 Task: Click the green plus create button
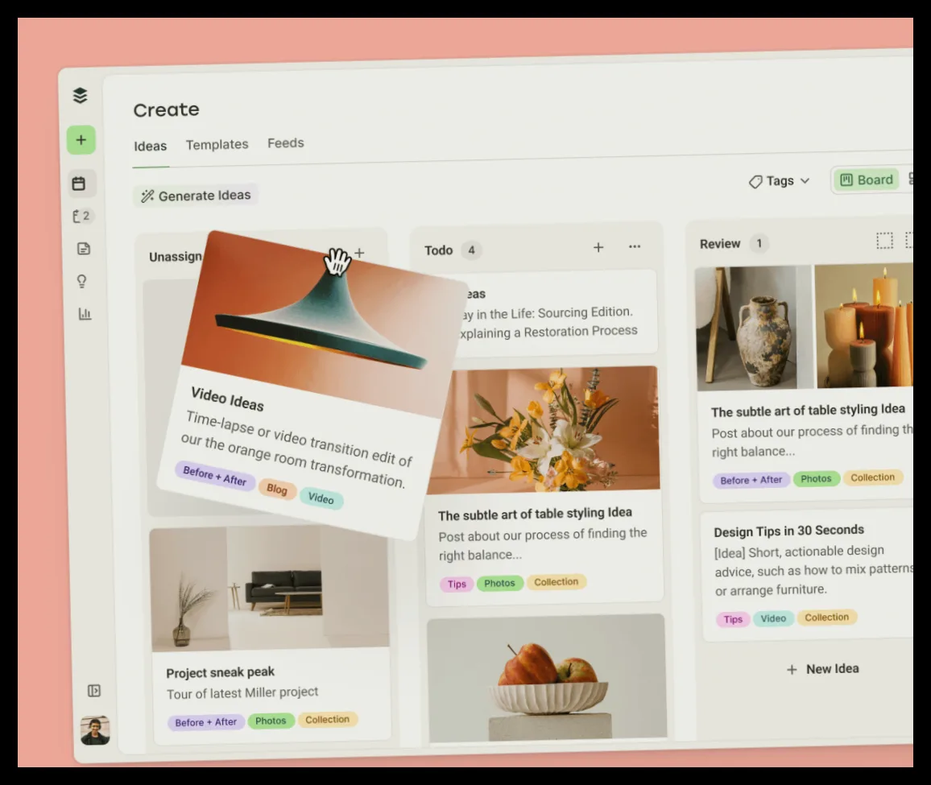(81, 140)
